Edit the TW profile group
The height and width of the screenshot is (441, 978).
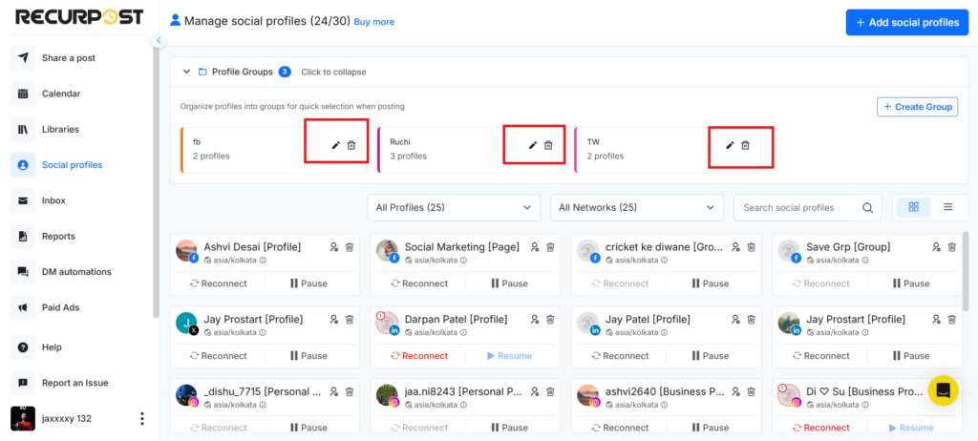point(730,145)
